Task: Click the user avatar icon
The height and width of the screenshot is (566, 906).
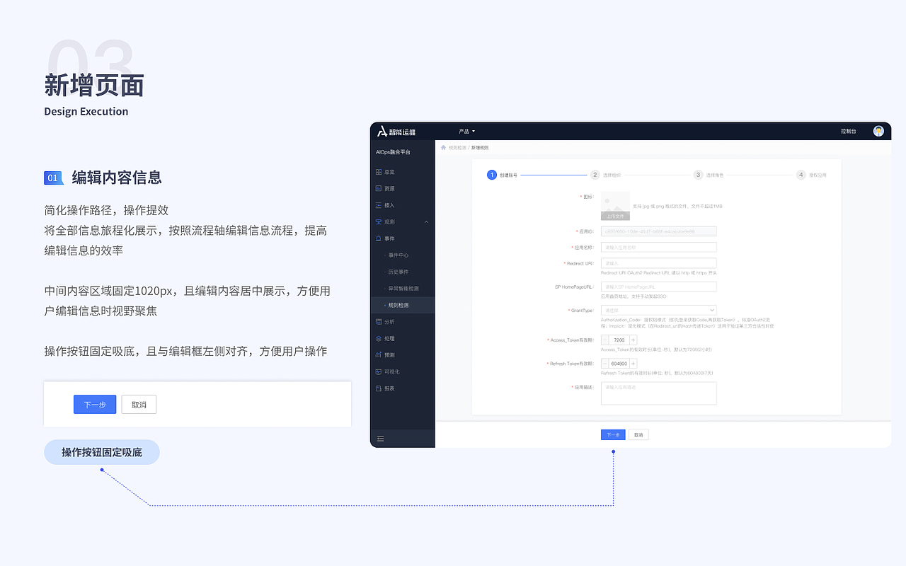Action: tap(878, 131)
